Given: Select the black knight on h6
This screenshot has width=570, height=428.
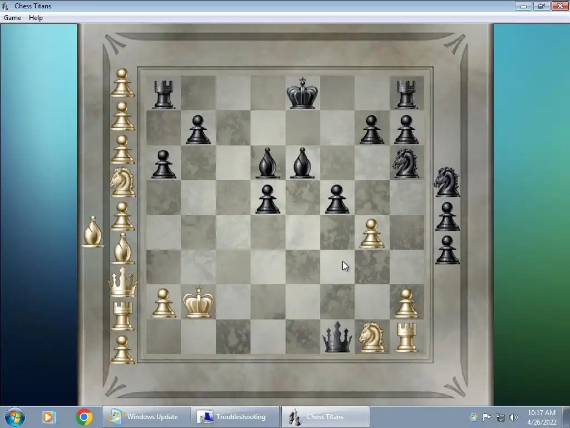Looking at the screenshot, I should coord(405,163).
